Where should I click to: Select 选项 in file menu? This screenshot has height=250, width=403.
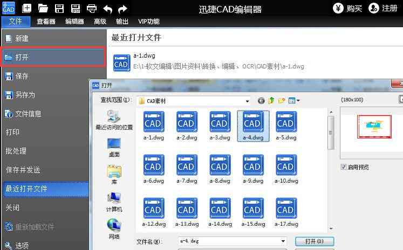46,245
